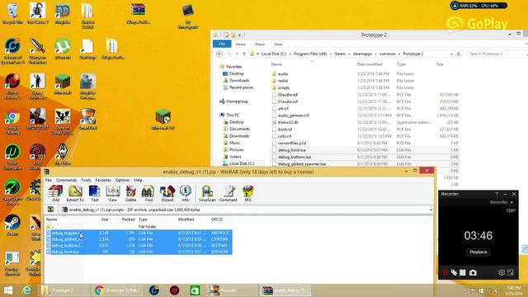Image resolution: width=528 pixels, height=297 pixels.
Task: Select the parent folder row in WinRAR
Action: click(x=138, y=226)
